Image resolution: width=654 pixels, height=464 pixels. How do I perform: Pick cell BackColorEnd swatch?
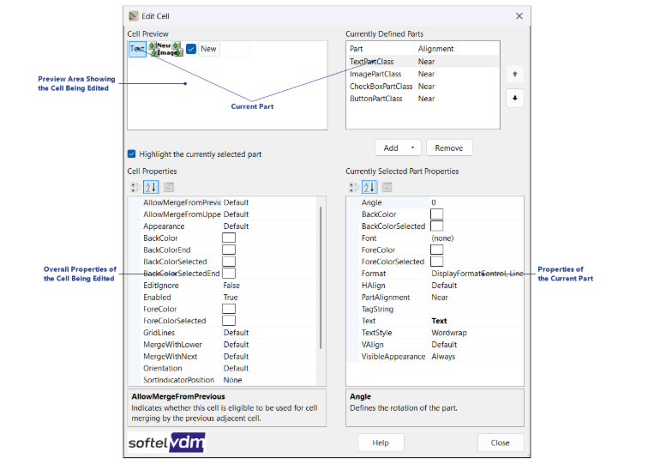tap(229, 250)
